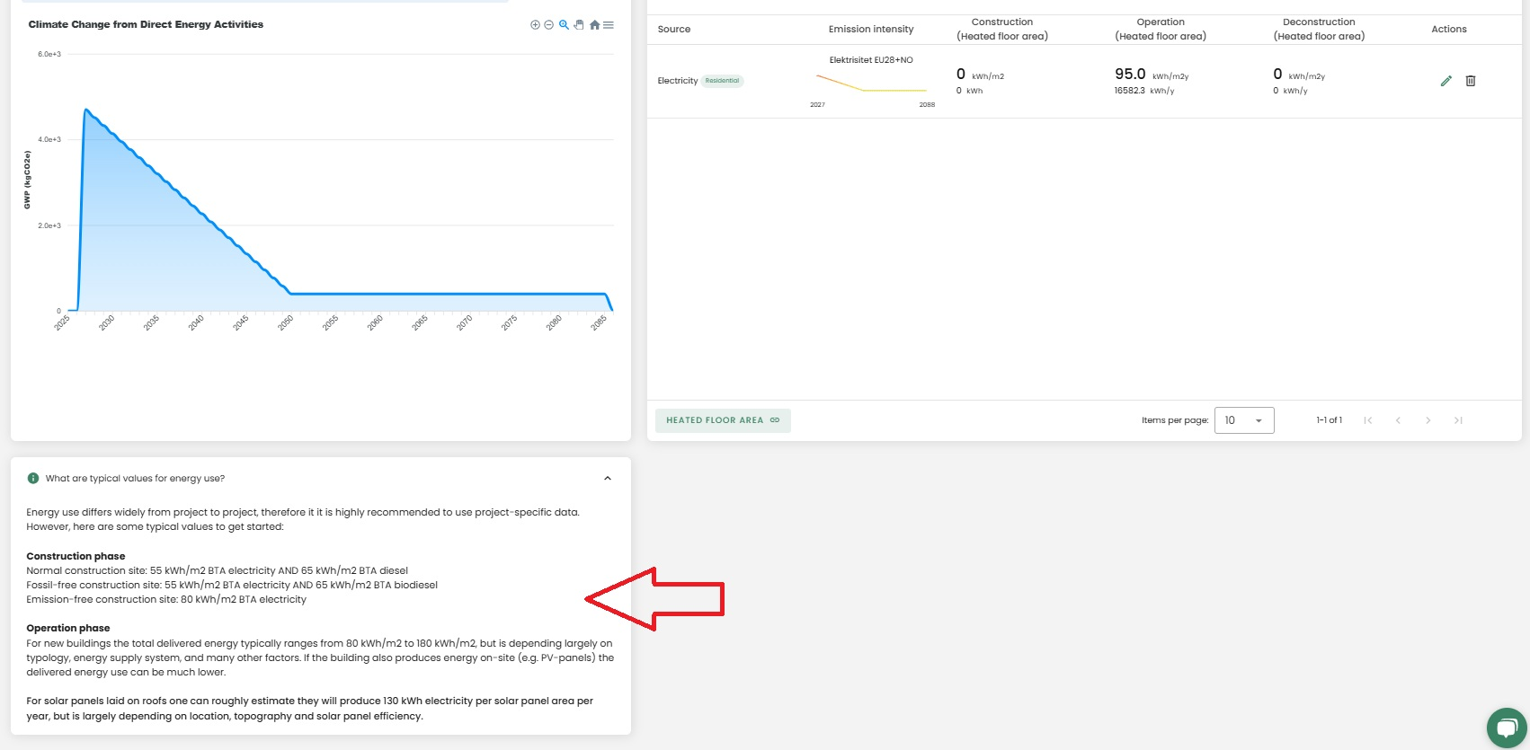
Task: Click the Elektrisitet EU28+NO emission intensity sparkline
Action: point(870,84)
